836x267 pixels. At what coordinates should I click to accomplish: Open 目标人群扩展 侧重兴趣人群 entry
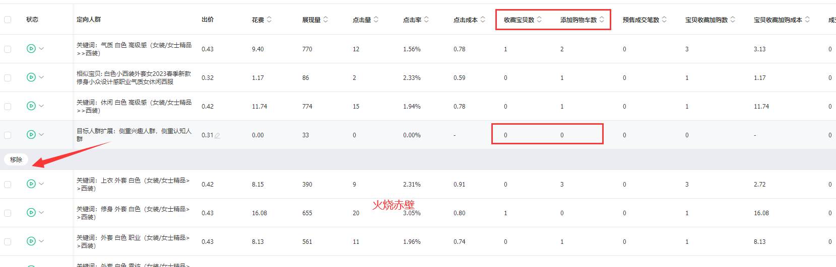click(134, 135)
